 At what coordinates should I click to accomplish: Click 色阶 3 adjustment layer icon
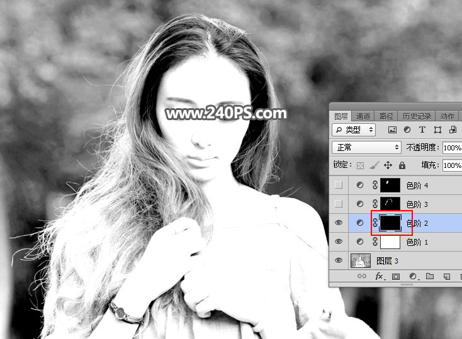click(360, 204)
